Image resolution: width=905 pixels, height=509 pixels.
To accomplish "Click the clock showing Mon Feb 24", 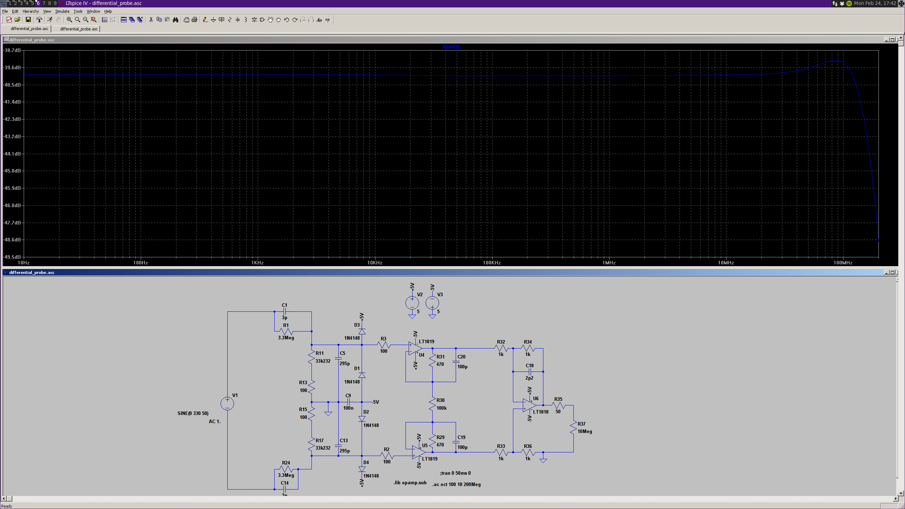I will (x=875, y=3).
